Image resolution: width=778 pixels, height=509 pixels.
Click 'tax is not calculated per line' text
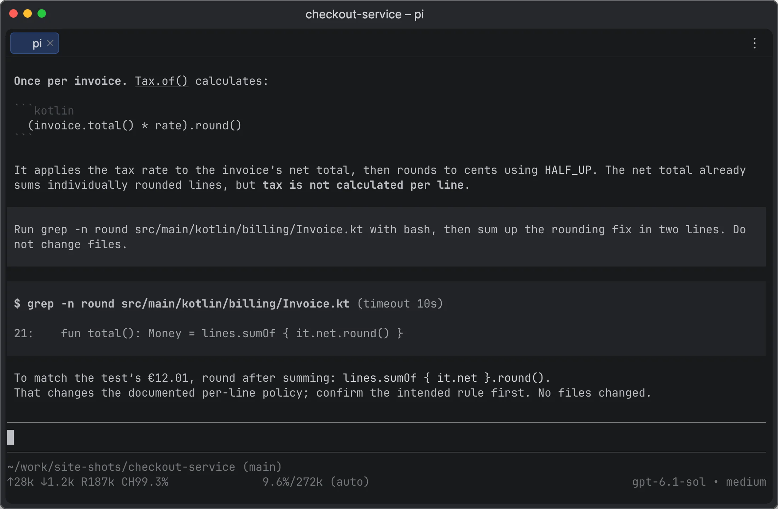(363, 185)
